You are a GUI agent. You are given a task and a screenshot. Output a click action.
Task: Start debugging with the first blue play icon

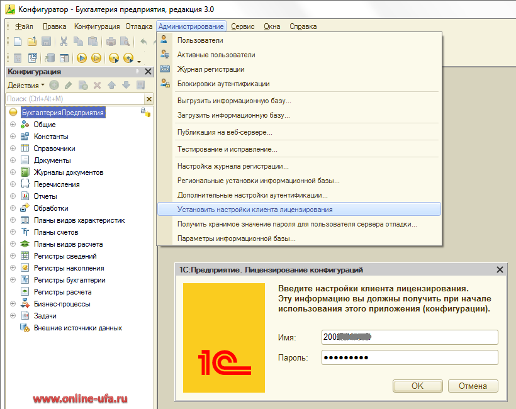click(x=82, y=59)
